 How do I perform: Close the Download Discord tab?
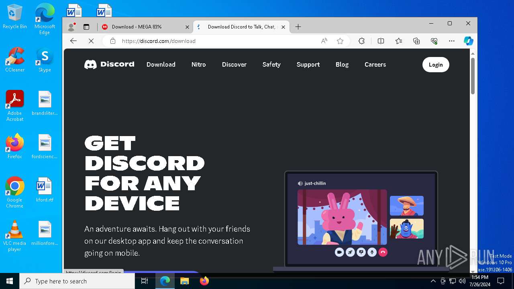pos(283,27)
